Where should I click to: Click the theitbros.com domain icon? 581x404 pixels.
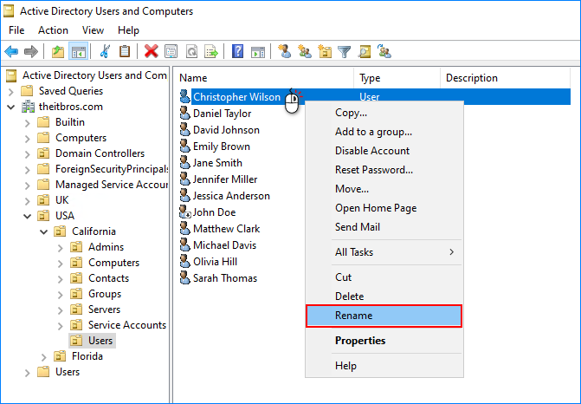pos(28,107)
